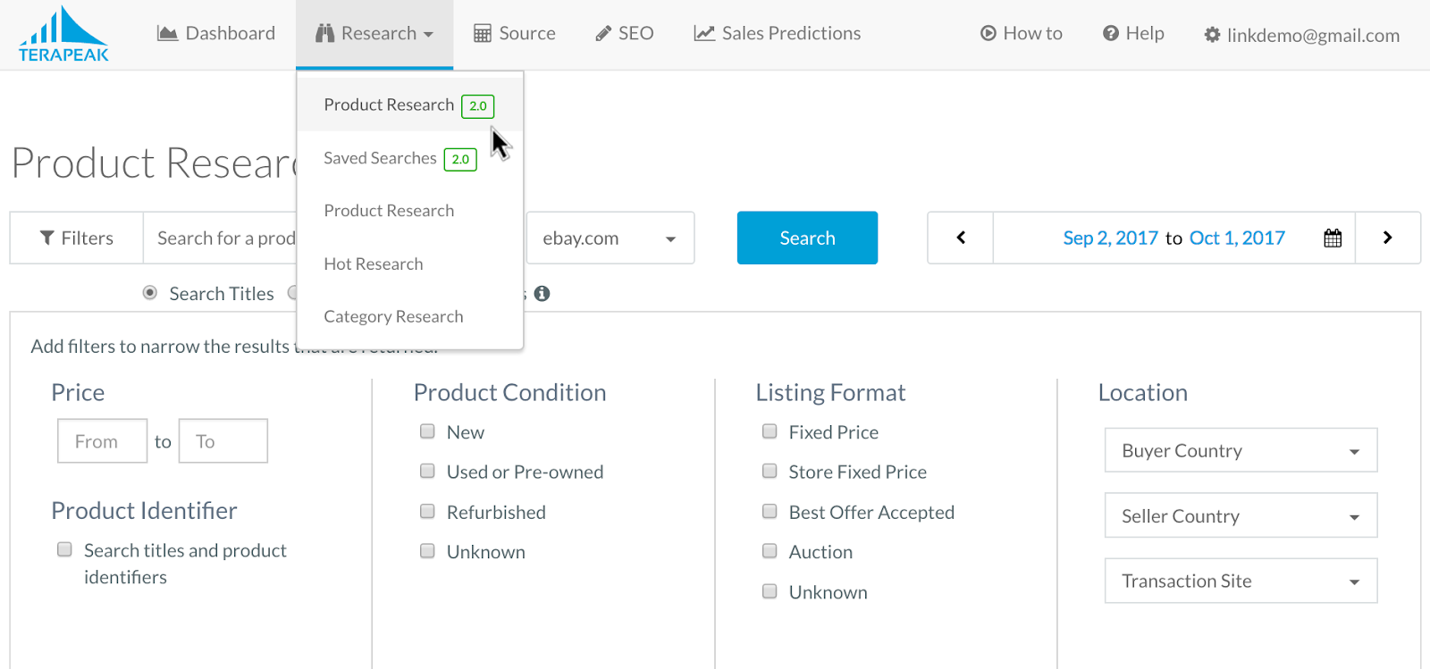The image size is (1430, 669).
Task: Click the Filters button
Action: pyautogui.click(x=77, y=238)
